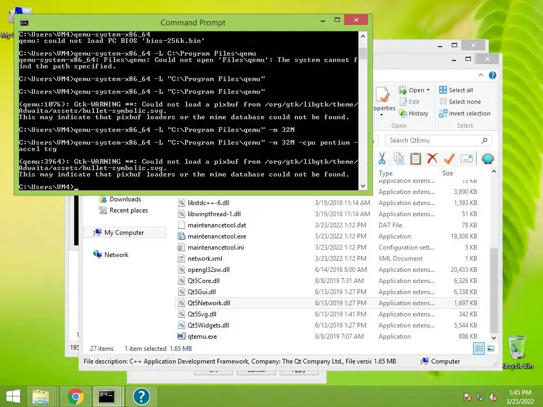543x407 pixels.
Task: Click the teal shell orb icon
Action: coord(488,158)
